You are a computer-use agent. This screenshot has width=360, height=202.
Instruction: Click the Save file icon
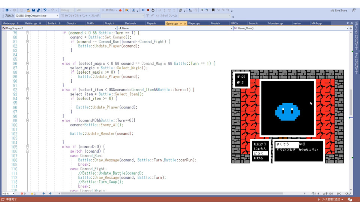click(33, 10)
